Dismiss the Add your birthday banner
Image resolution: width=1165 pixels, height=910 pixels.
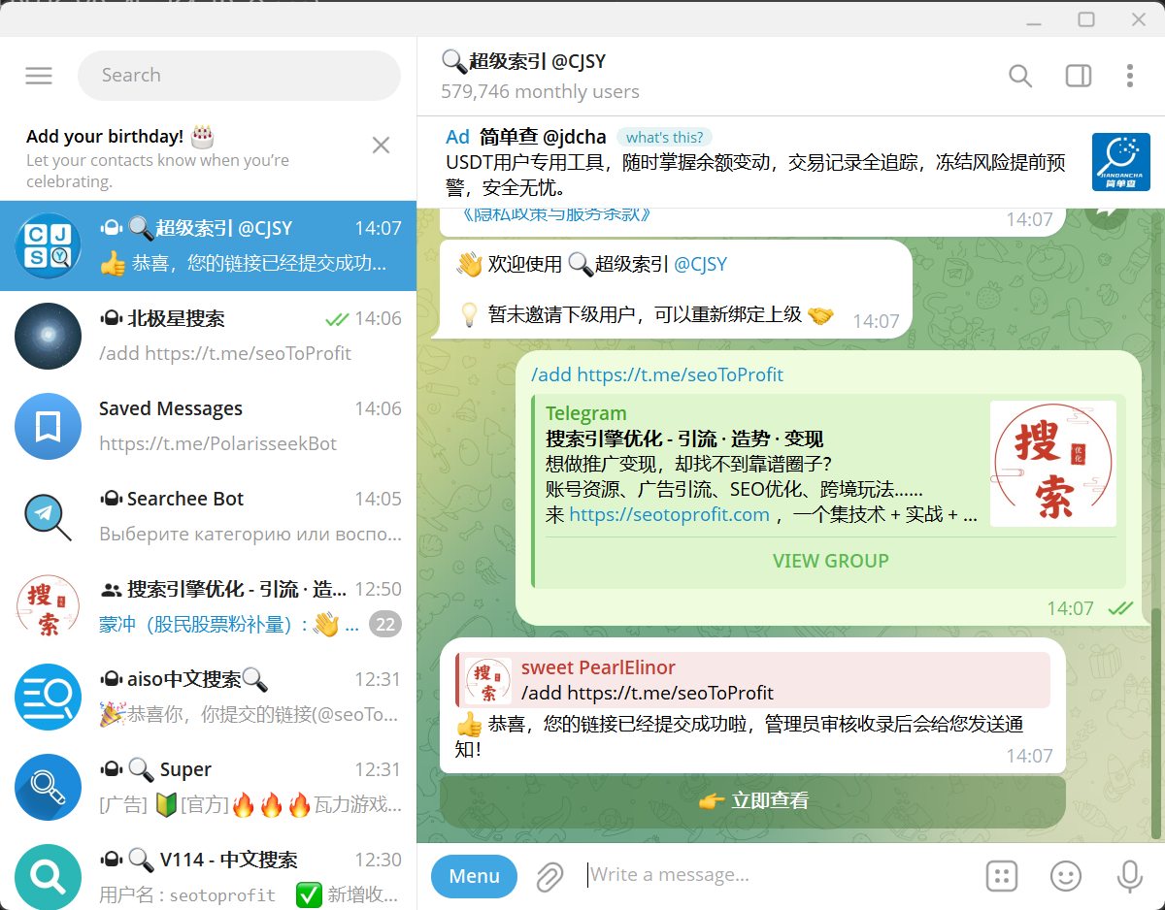[x=381, y=146]
